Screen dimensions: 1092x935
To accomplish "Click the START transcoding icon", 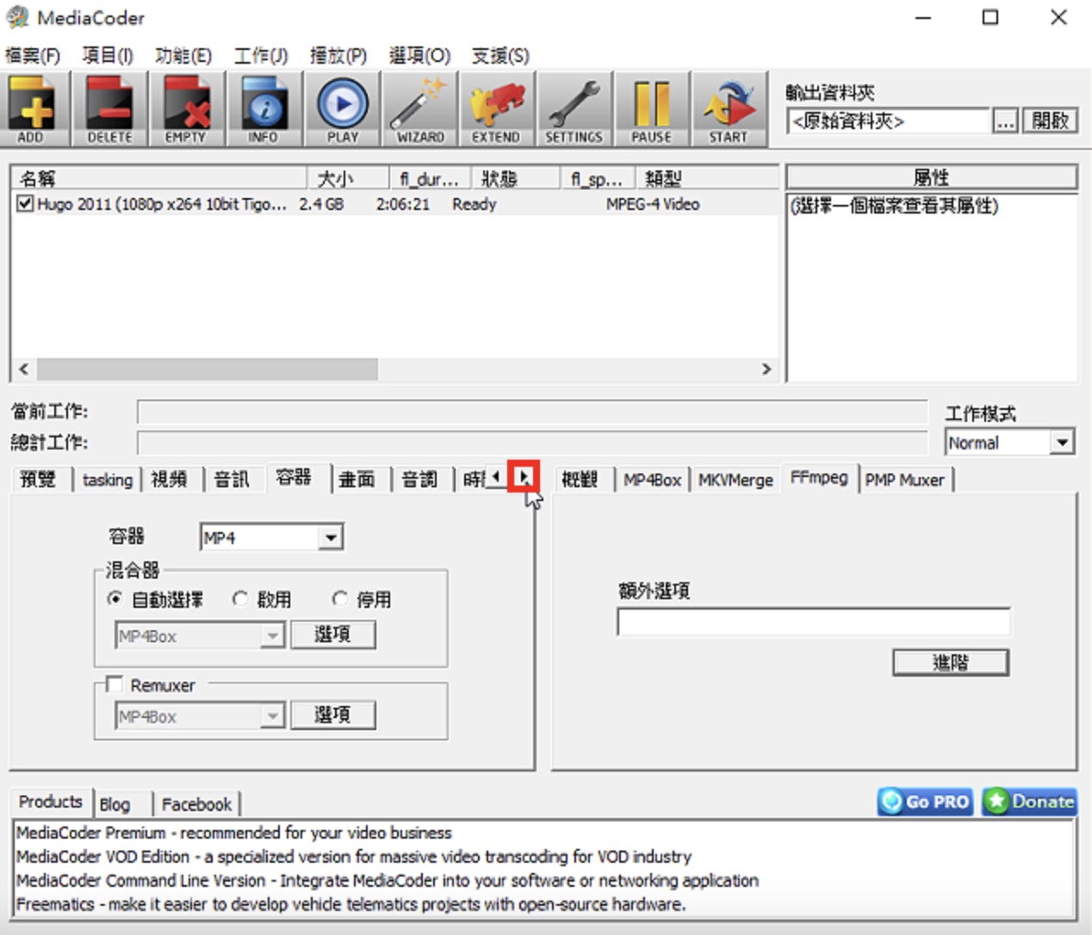I will 729,109.
